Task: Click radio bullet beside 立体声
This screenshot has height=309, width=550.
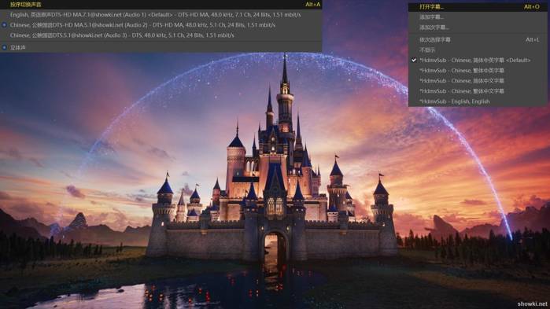Action: (x=4, y=47)
